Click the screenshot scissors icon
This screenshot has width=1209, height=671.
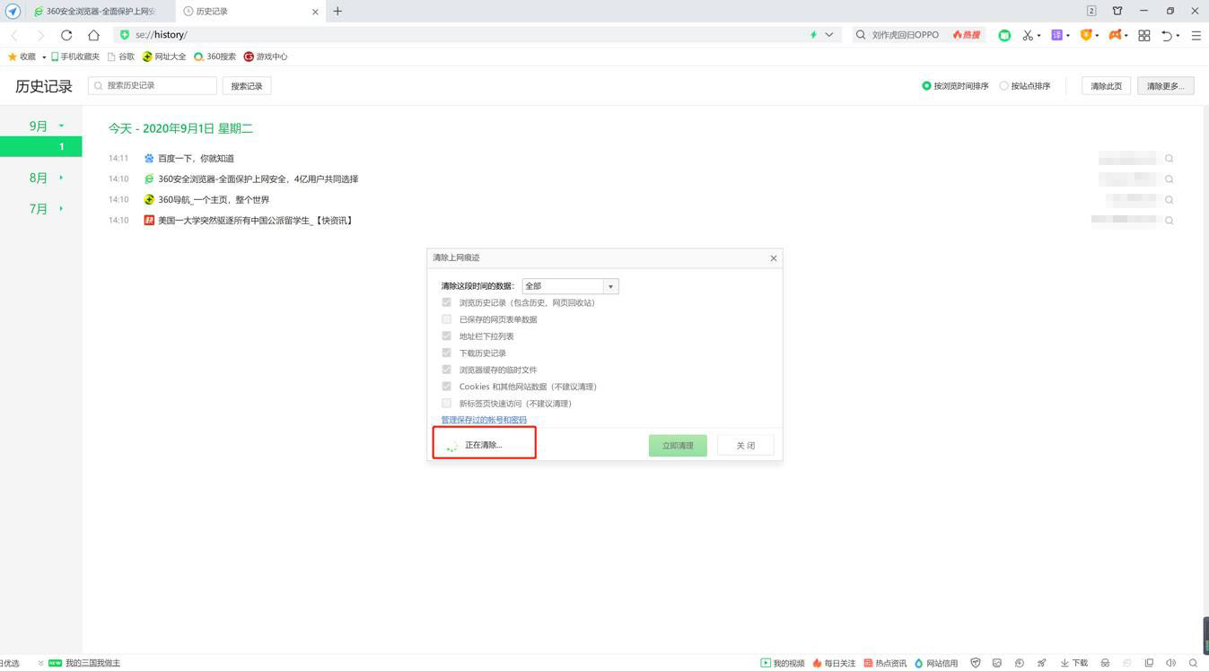coord(1028,35)
